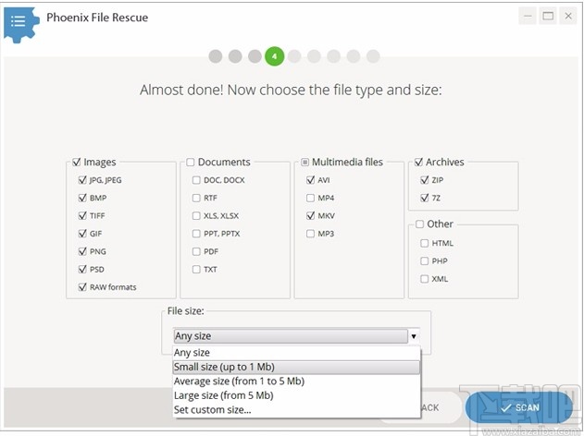Image resolution: width=584 pixels, height=436 pixels.
Task: Go to wizard step 1 dot
Action: pos(216,56)
